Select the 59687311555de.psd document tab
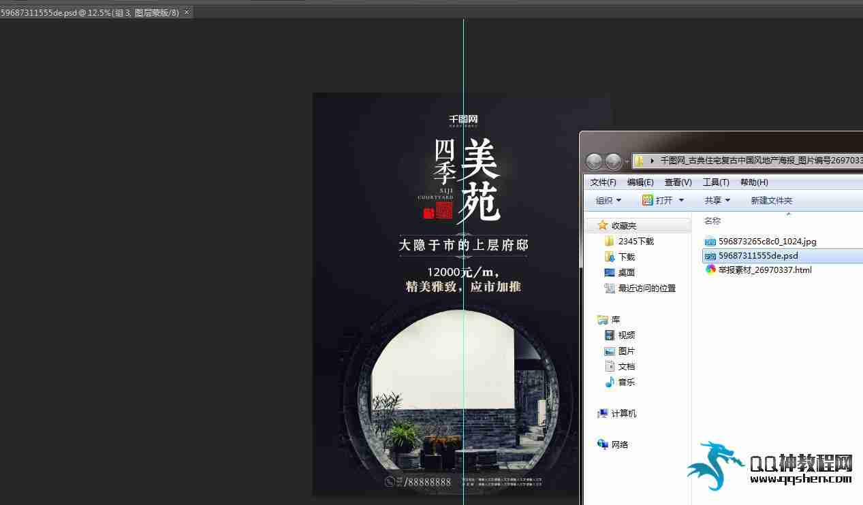Viewport: 863px width, 505px height. point(90,13)
